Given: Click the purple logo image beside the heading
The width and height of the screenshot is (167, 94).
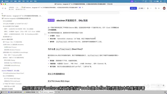Looking at the screenshot, I should tap(51, 20).
